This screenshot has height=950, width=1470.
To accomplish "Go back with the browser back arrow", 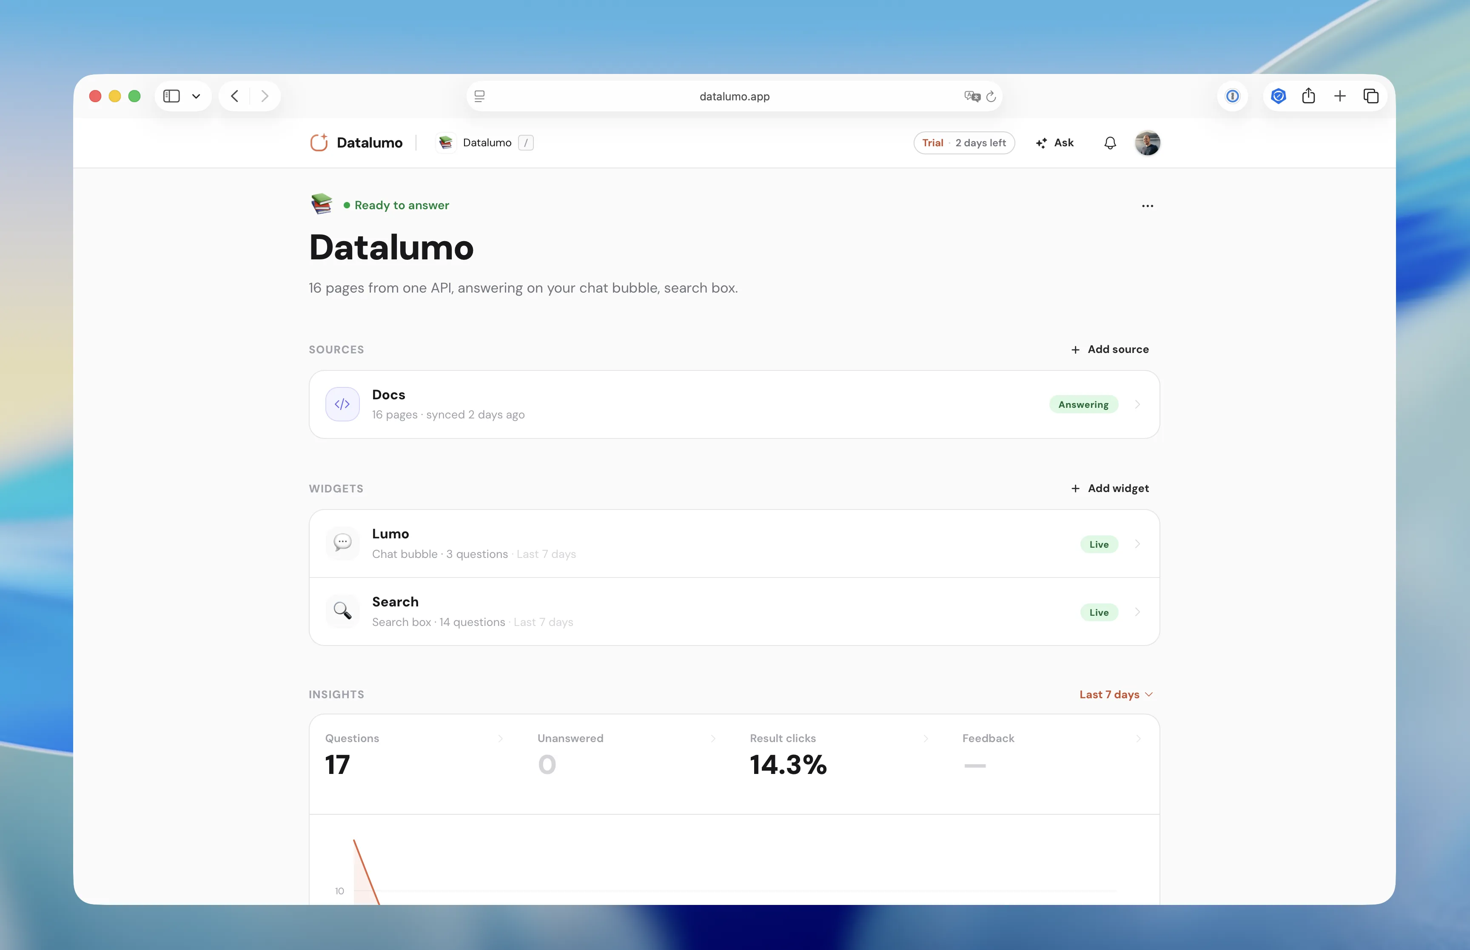I will click(234, 96).
